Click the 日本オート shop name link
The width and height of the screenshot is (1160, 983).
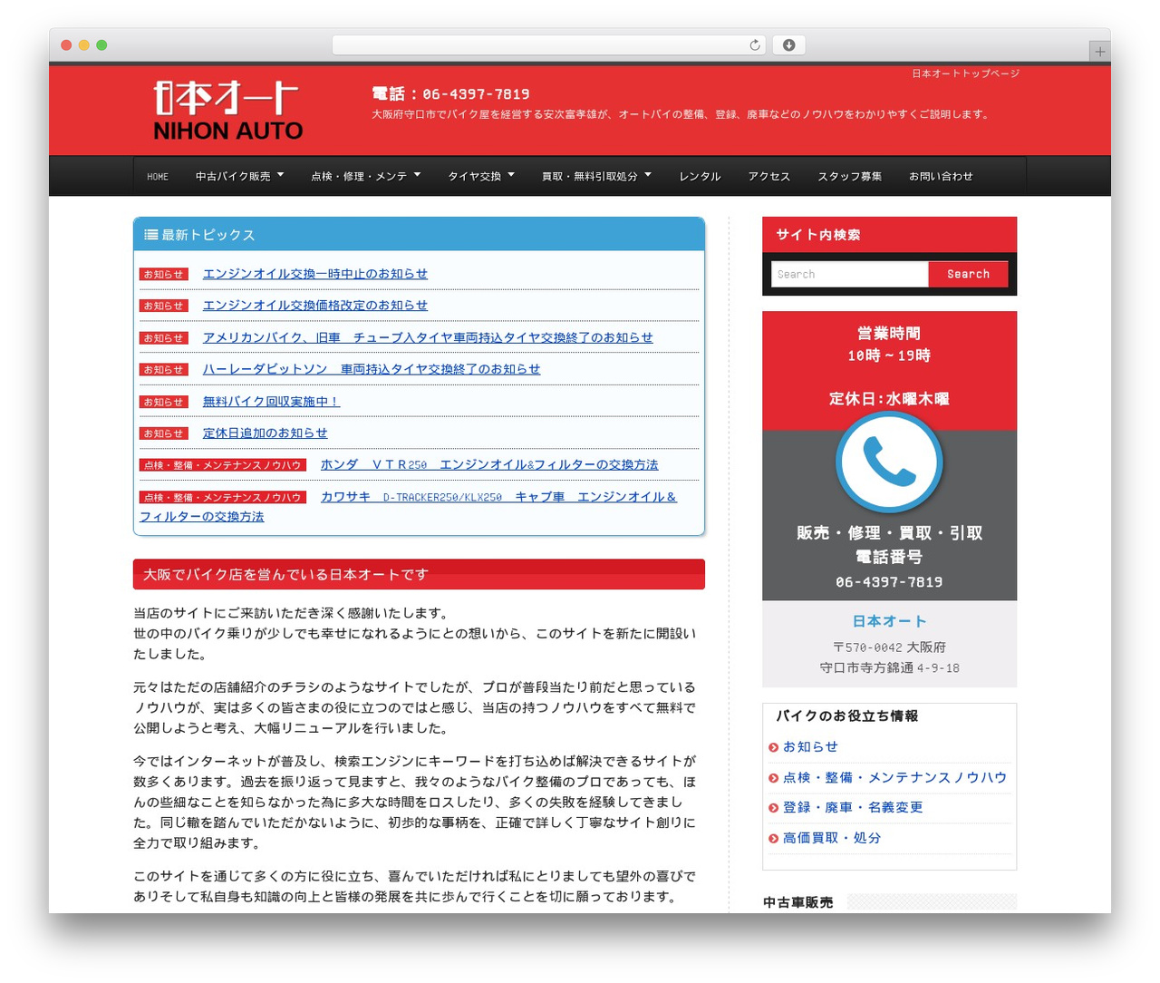[889, 621]
